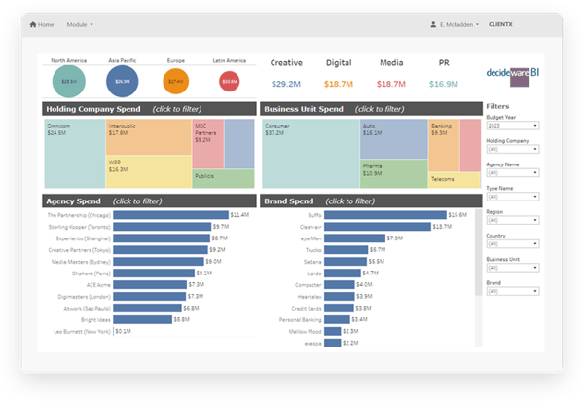
Task: Click the Home icon in navbar
Action: (33, 24)
